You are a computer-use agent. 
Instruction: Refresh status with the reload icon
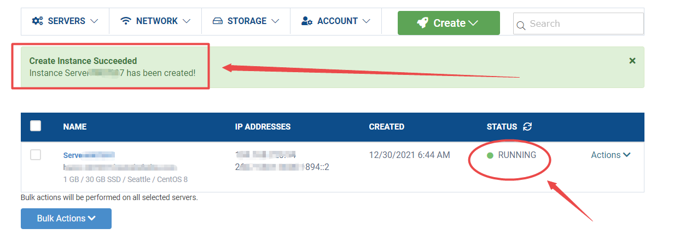(x=527, y=126)
